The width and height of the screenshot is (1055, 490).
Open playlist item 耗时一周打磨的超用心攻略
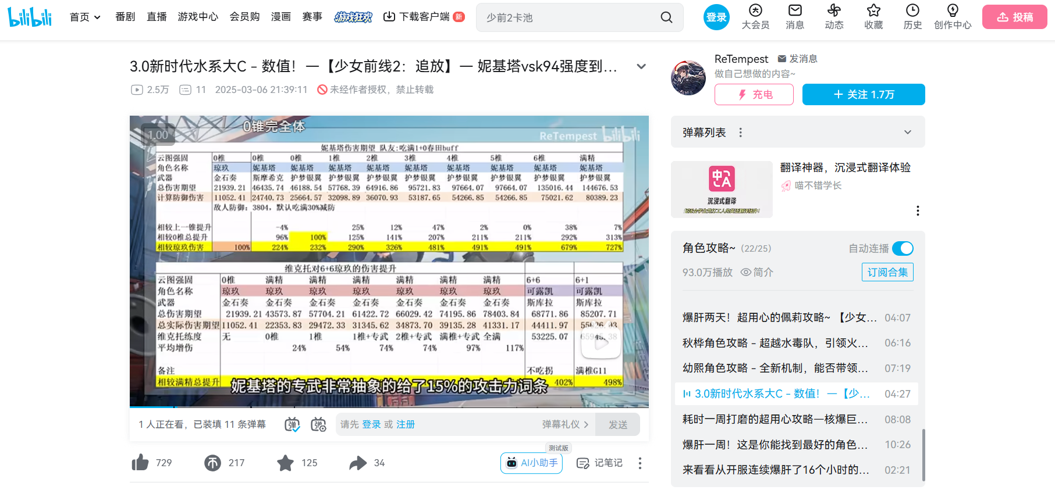(x=796, y=419)
